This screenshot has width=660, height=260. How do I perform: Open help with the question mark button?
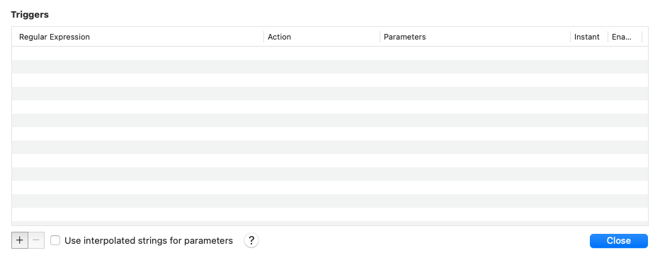point(251,241)
